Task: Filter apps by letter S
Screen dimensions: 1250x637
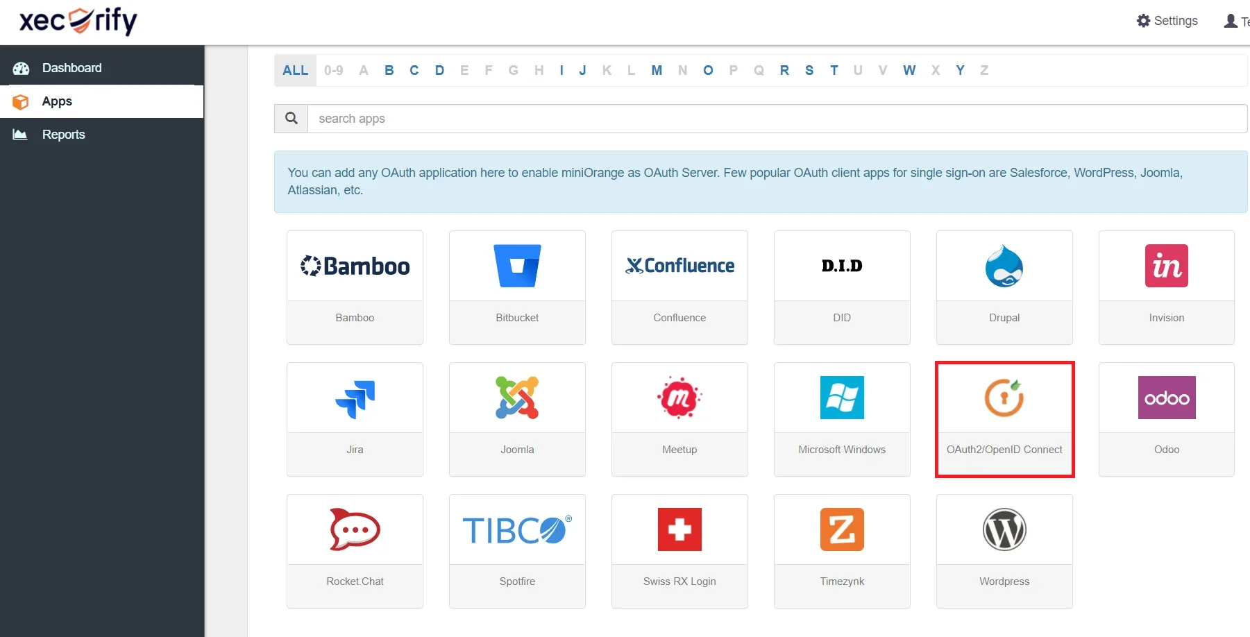Action: [x=809, y=70]
